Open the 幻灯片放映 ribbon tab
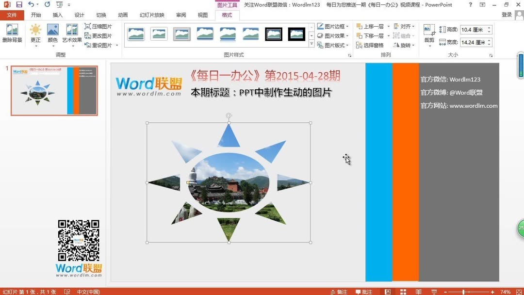Viewport: 524px width, 295px height. pyautogui.click(x=152, y=15)
